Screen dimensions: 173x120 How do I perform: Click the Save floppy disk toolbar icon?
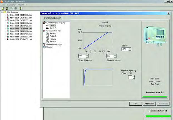(x=7, y=9)
